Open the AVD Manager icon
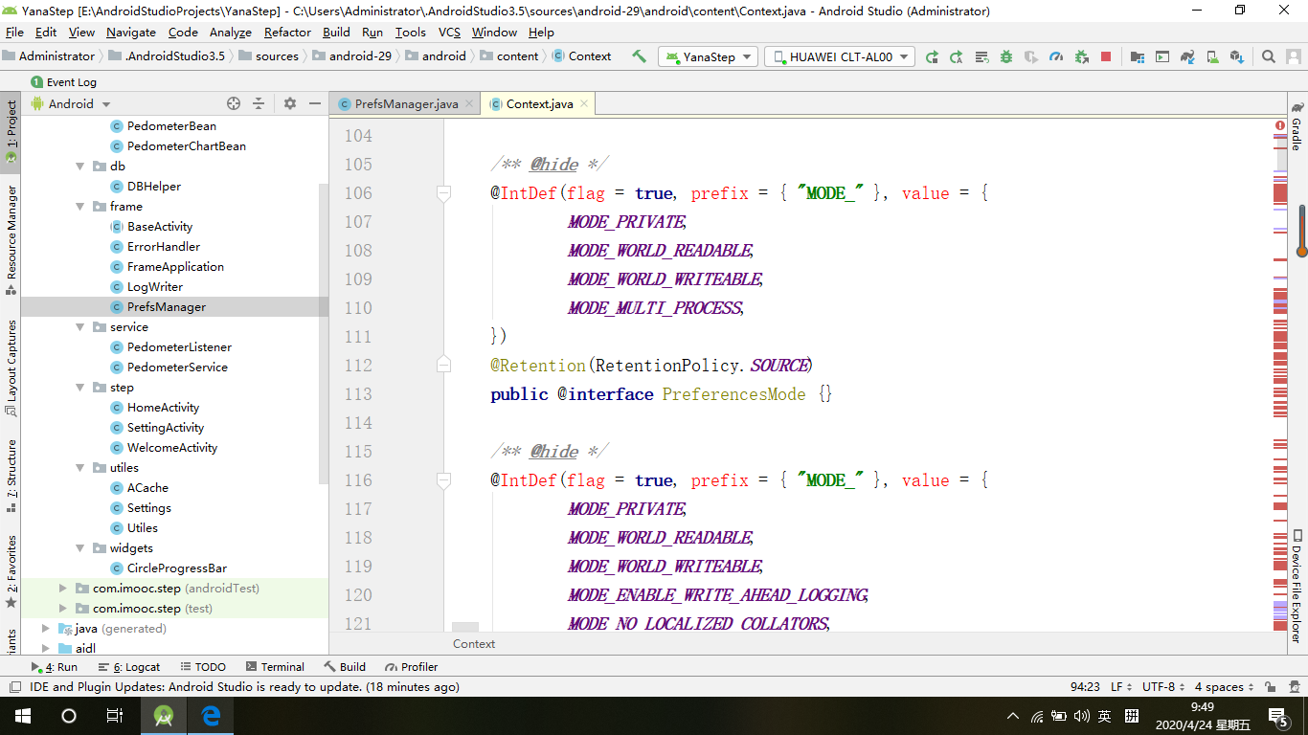This screenshot has height=735, width=1308. click(x=1211, y=56)
